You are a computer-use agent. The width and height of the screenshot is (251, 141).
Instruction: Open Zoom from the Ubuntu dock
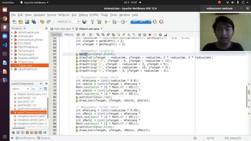5,36
